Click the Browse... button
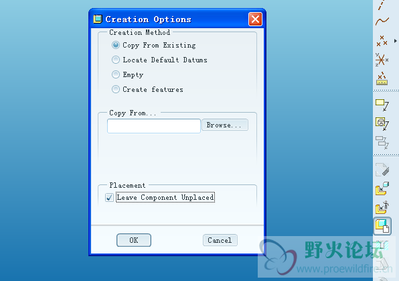399x281 pixels. pyautogui.click(x=225, y=125)
